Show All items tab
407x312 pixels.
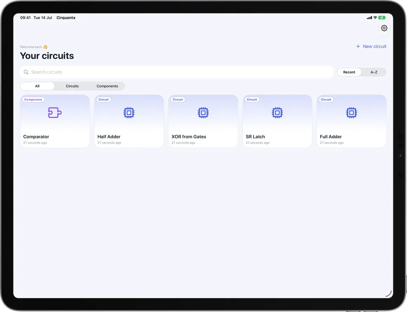(38, 86)
